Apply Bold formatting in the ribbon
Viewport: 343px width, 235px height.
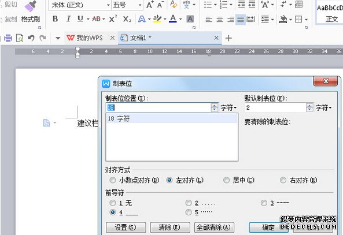(x=55, y=19)
